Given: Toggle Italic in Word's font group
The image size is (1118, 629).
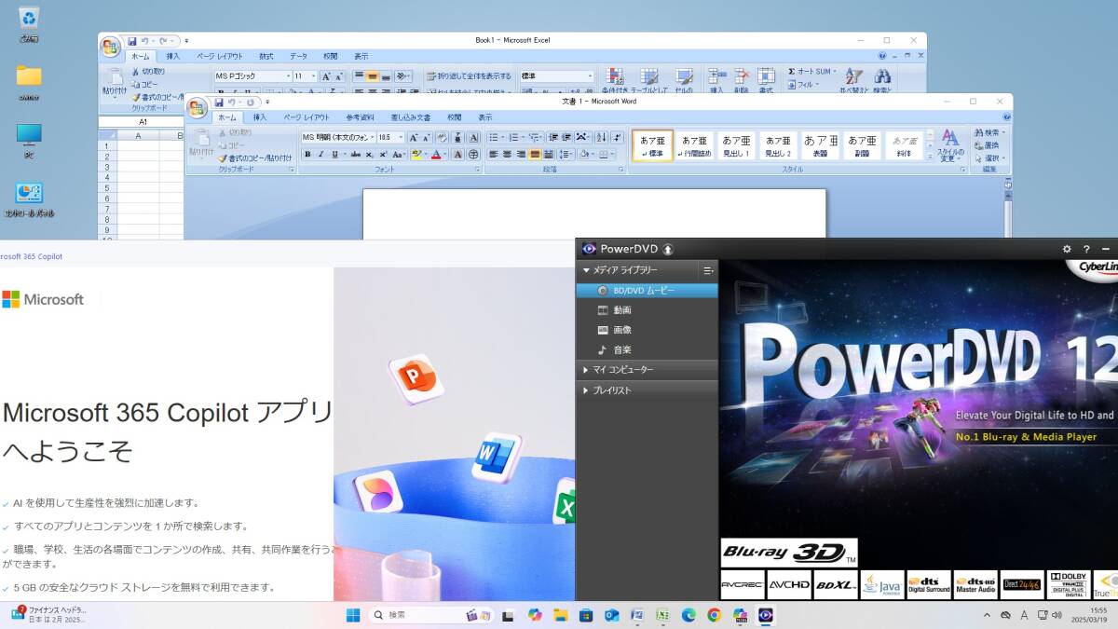Looking at the screenshot, I should pos(321,154).
